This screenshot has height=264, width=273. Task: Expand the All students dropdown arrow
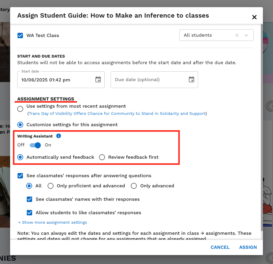click(246, 35)
